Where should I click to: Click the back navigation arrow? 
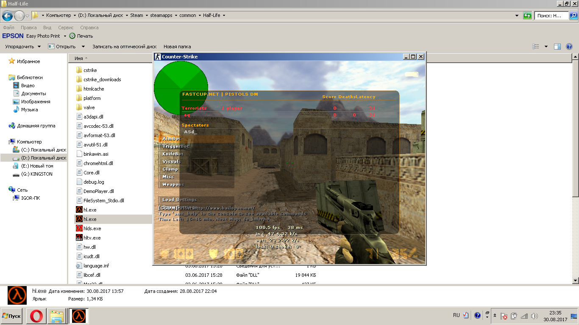[x=7, y=16]
